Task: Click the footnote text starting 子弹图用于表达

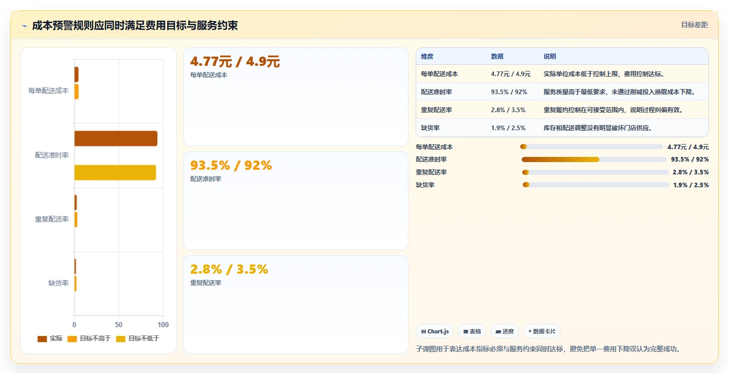Action: [548, 349]
